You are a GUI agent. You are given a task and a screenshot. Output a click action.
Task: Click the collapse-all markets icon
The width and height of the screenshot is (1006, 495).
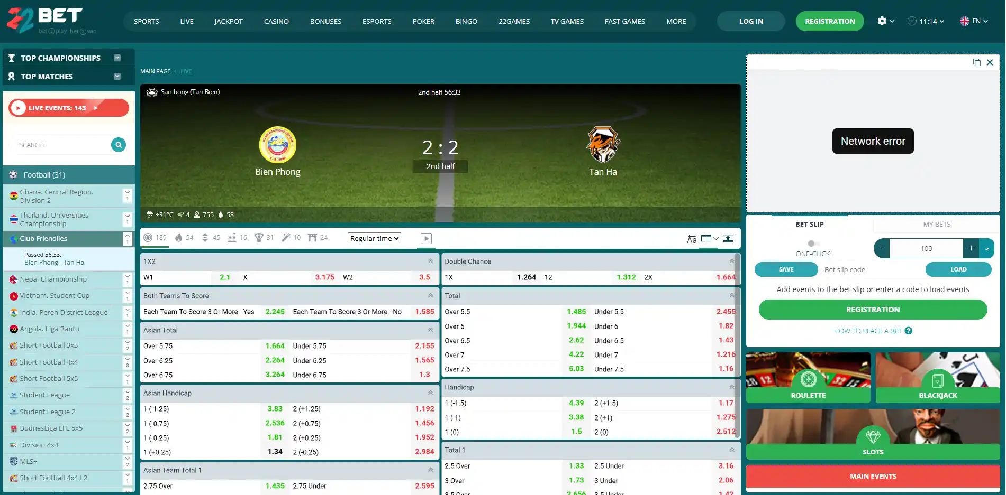click(x=728, y=238)
